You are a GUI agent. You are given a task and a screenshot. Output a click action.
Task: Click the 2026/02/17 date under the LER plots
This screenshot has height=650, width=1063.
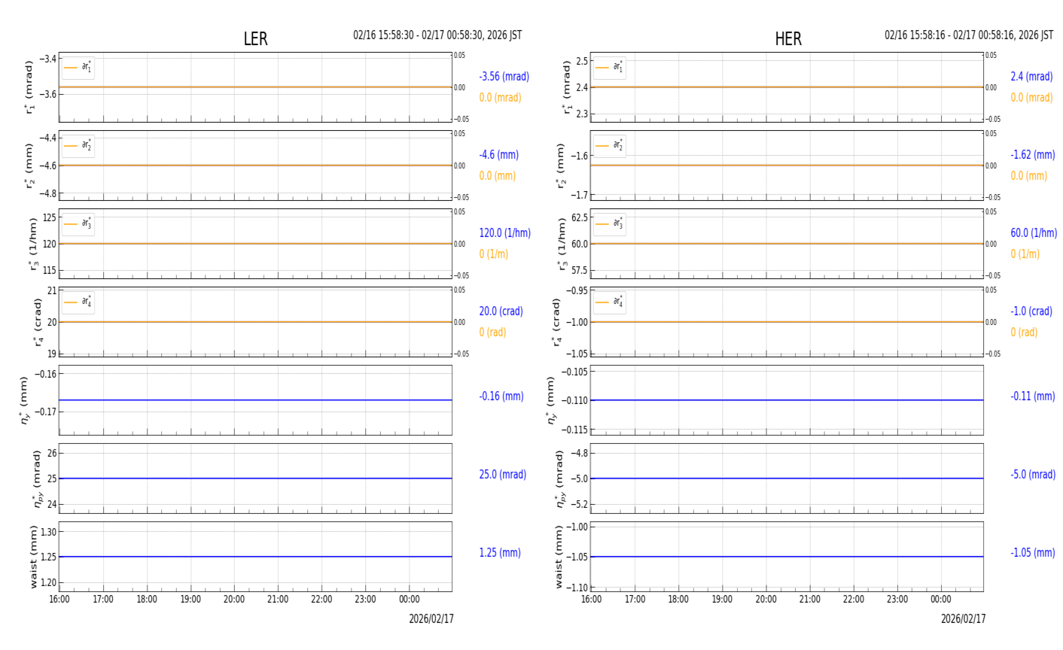[431, 619]
